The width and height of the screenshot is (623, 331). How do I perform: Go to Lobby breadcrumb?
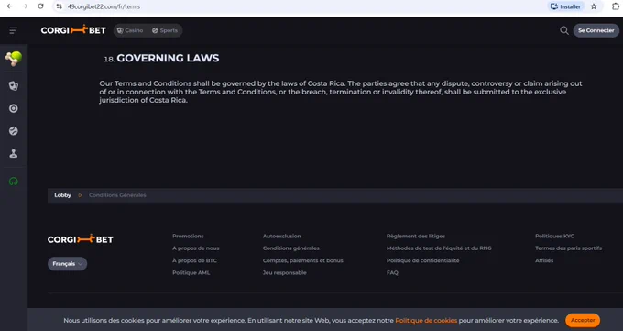pos(63,195)
